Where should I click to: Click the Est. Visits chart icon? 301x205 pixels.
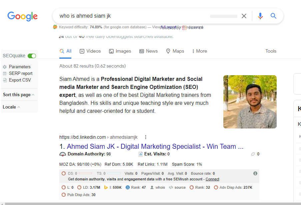point(141,154)
